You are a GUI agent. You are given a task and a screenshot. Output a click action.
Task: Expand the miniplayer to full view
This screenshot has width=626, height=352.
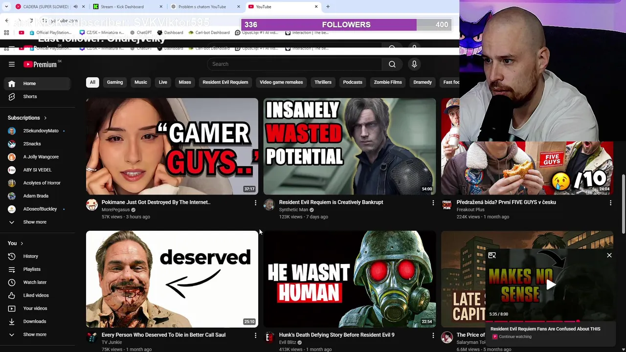pyautogui.click(x=492, y=255)
